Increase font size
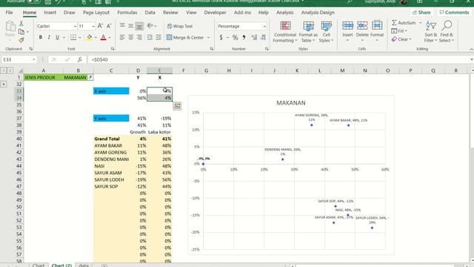Viewport: 474px width, 267px height. 100,26
